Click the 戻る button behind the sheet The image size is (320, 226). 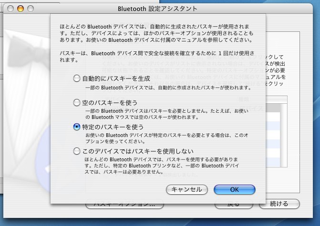[234, 205]
